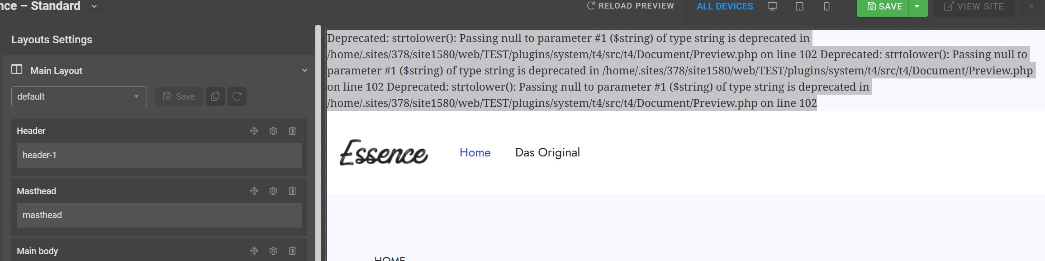
Task: Open settings gear for Header section
Action: coord(273,131)
